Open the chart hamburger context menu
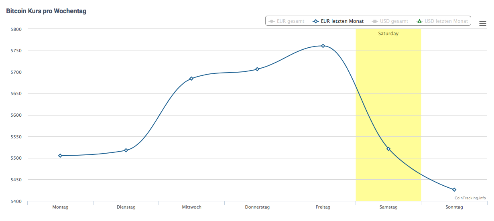The height and width of the screenshot is (221, 494). click(483, 24)
